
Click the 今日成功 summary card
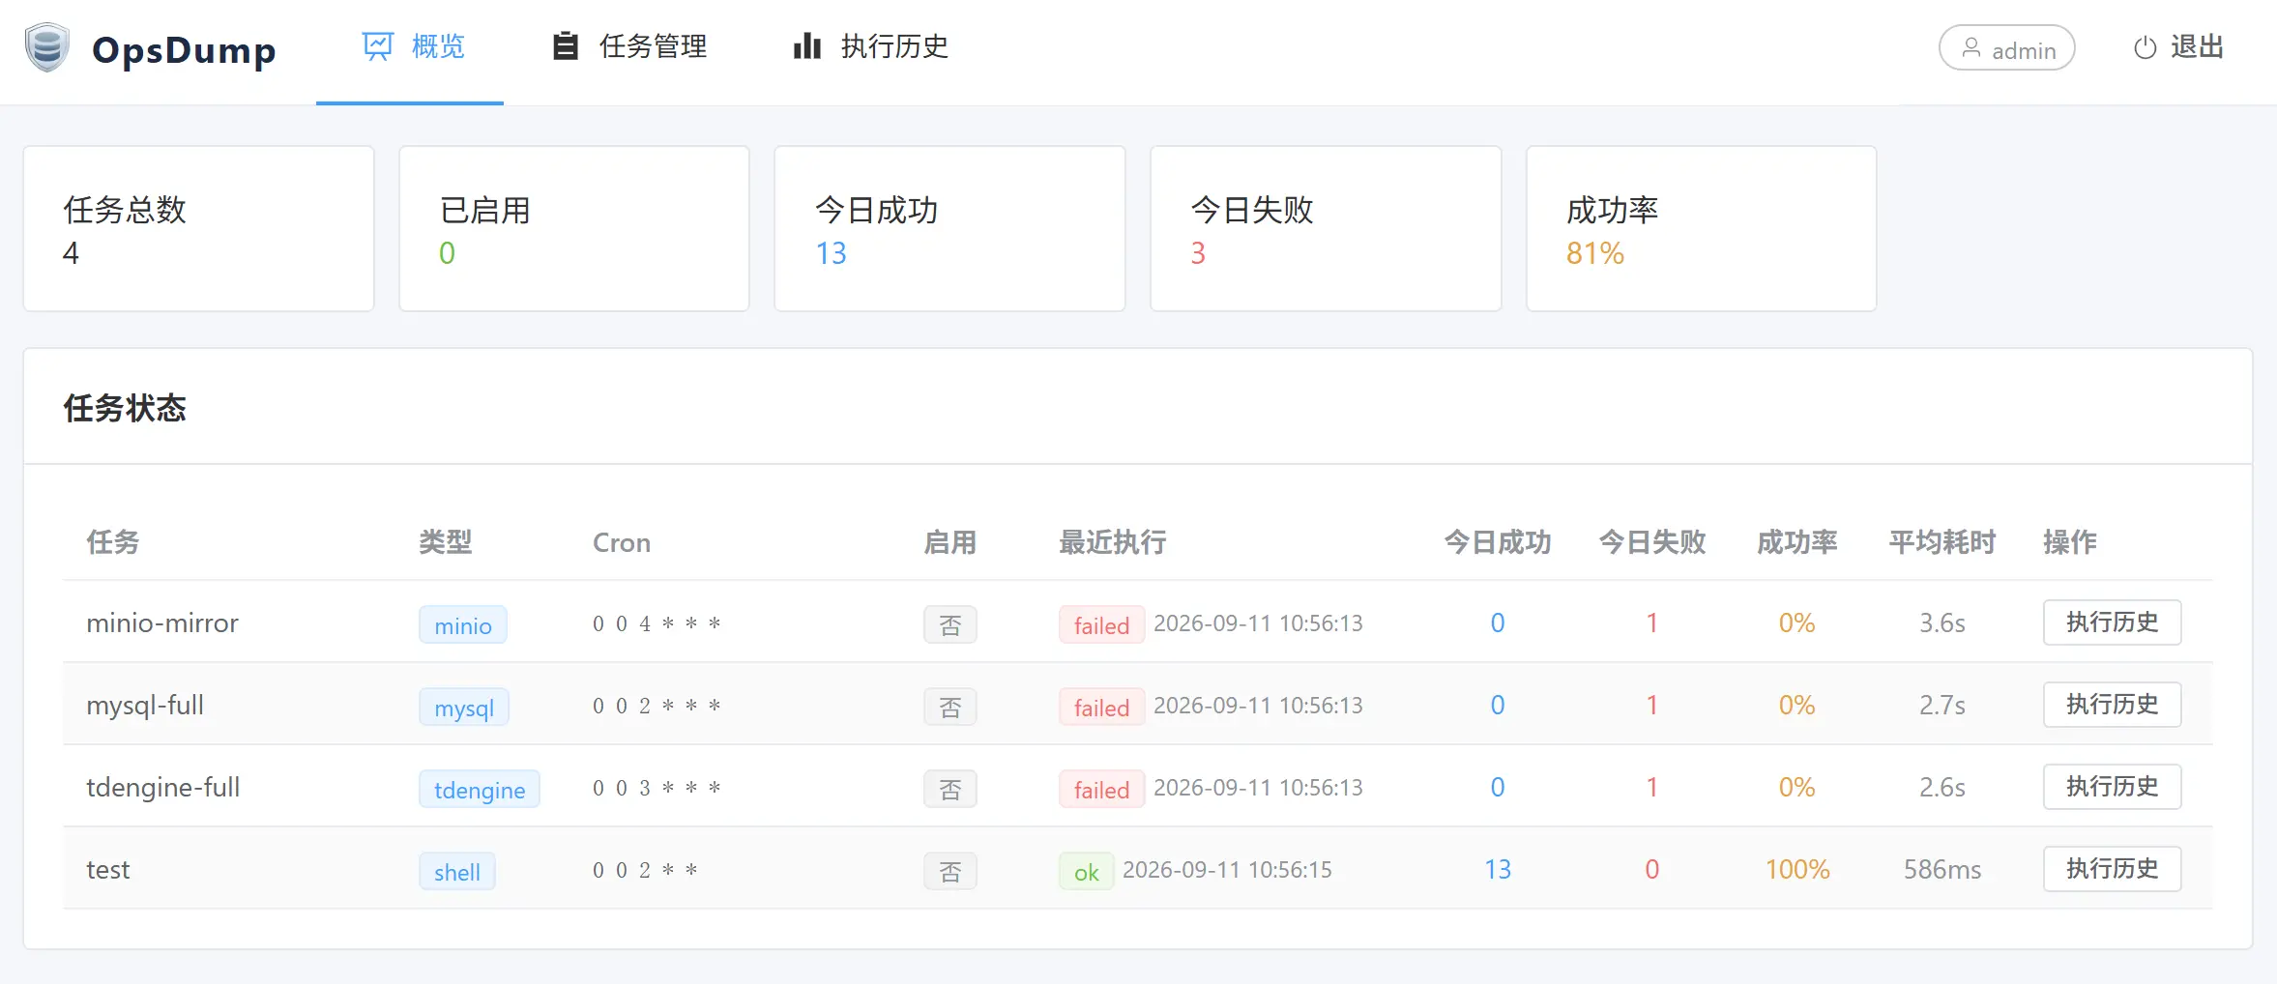pyautogui.click(x=949, y=229)
